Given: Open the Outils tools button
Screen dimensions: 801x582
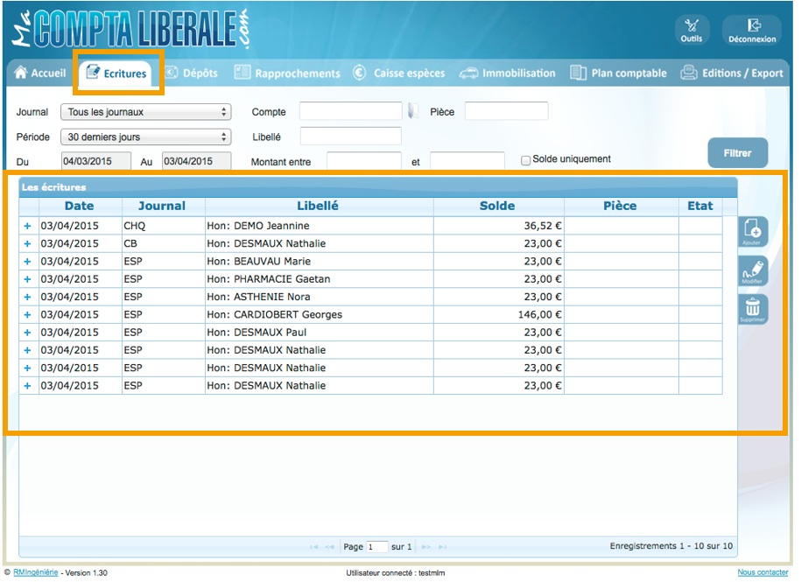Looking at the screenshot, I should click(692, 30).
